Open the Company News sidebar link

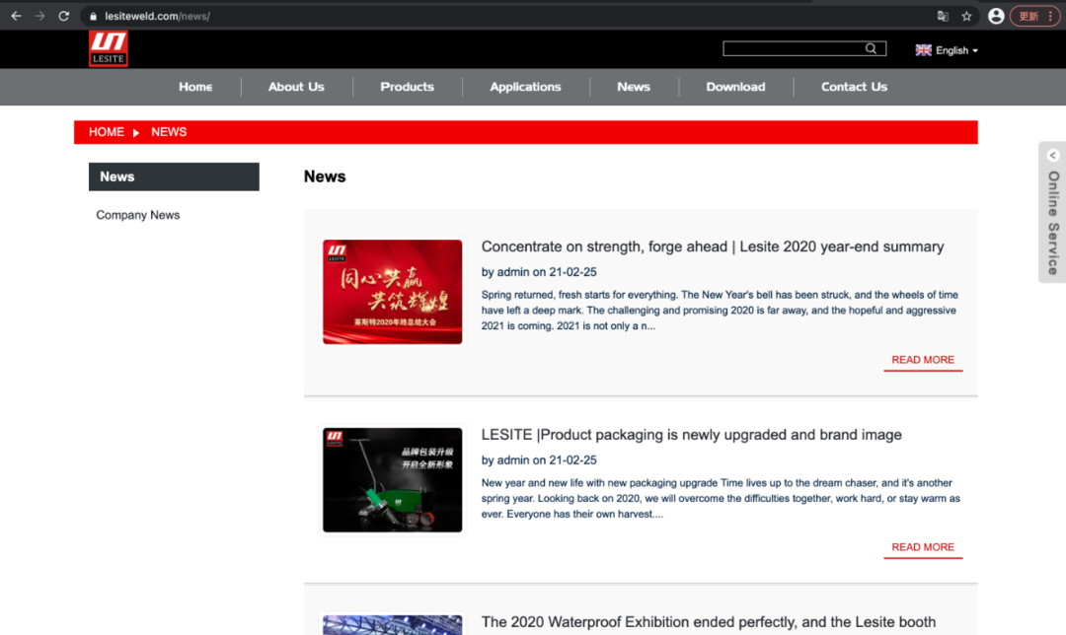pyautogui.click(x=138, y=215)
